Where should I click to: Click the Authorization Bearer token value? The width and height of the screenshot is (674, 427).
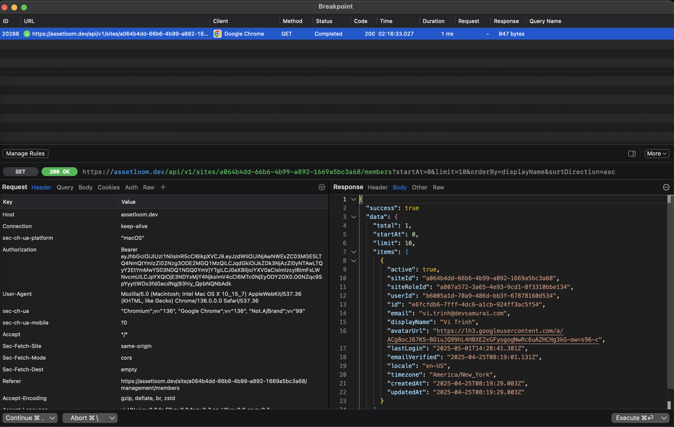[221, 267]
